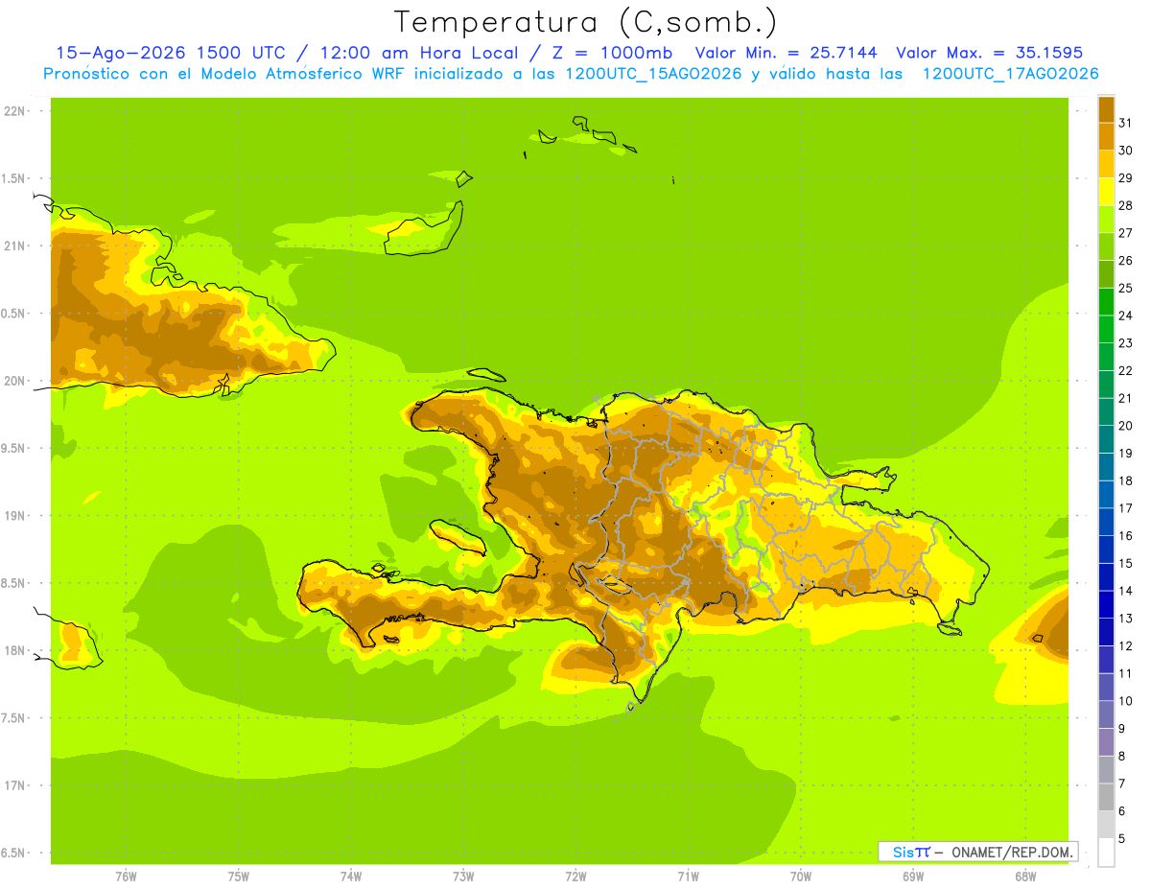Click the color bar segment between 26 and 27
This screenshot has width=1151, height=889.
click(x=1106, y=247)
